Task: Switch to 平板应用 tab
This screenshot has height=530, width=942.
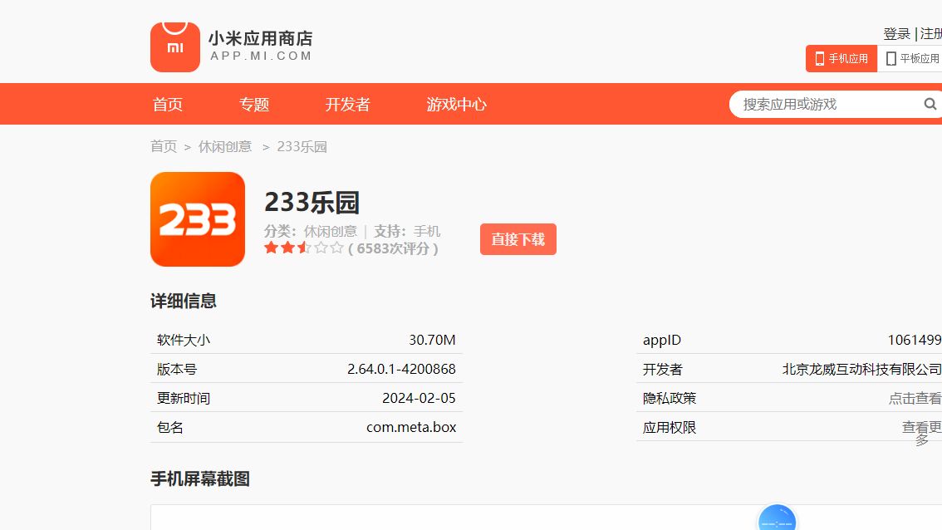Action: [910, 58]
